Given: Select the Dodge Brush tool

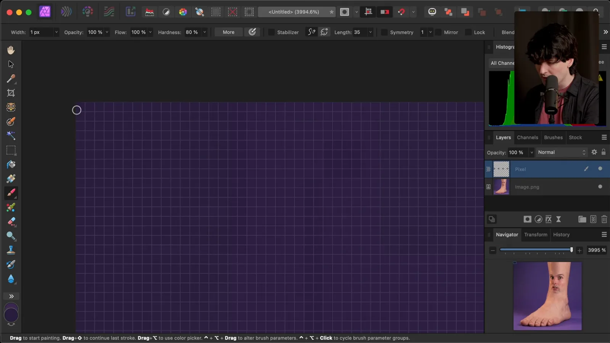Looking at the screenshot, I should point(11,236).
